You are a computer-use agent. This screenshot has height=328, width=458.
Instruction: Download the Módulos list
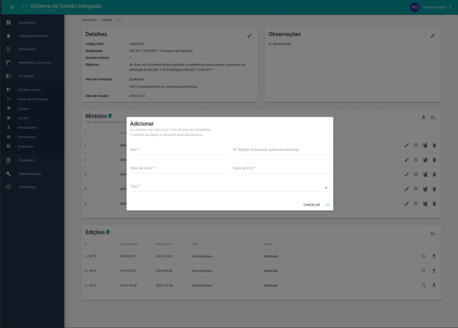tap(424, 118)
